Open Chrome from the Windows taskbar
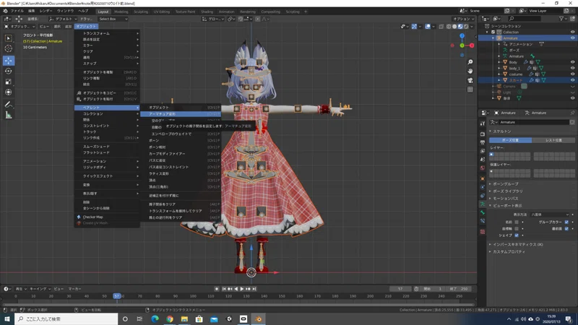Viewport: 578px width, 325px height. [x=170, y=319]
